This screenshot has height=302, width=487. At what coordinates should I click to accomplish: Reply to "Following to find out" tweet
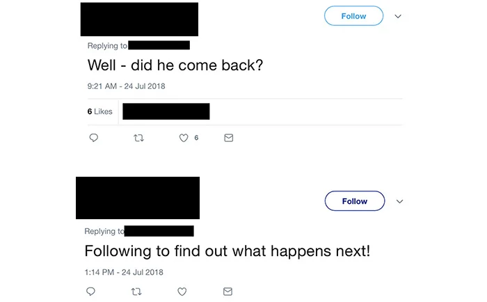click(90, 292)
